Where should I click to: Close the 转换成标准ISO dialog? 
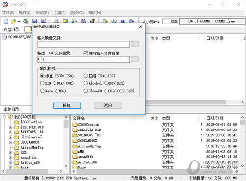coord(140,26)
